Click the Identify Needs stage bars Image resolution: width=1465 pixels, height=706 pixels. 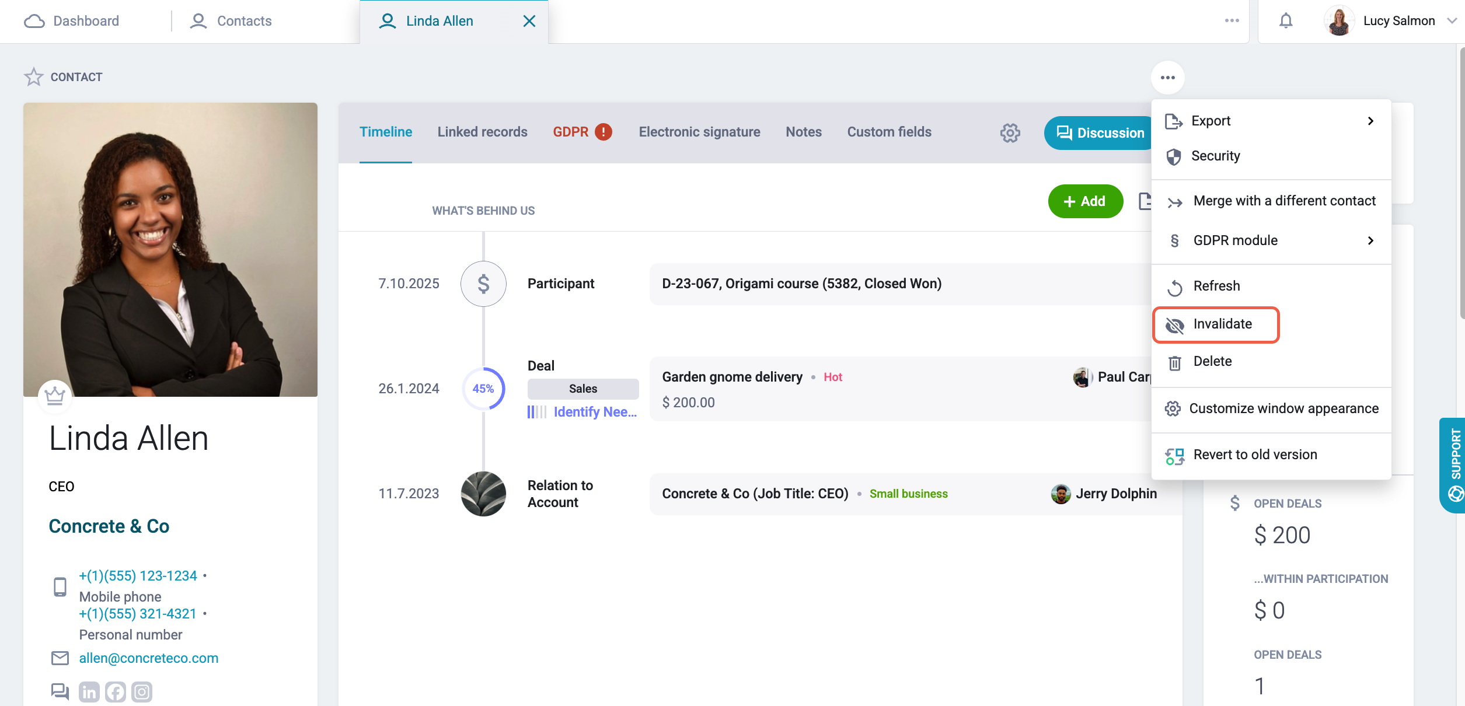click(x=537, y=412)
